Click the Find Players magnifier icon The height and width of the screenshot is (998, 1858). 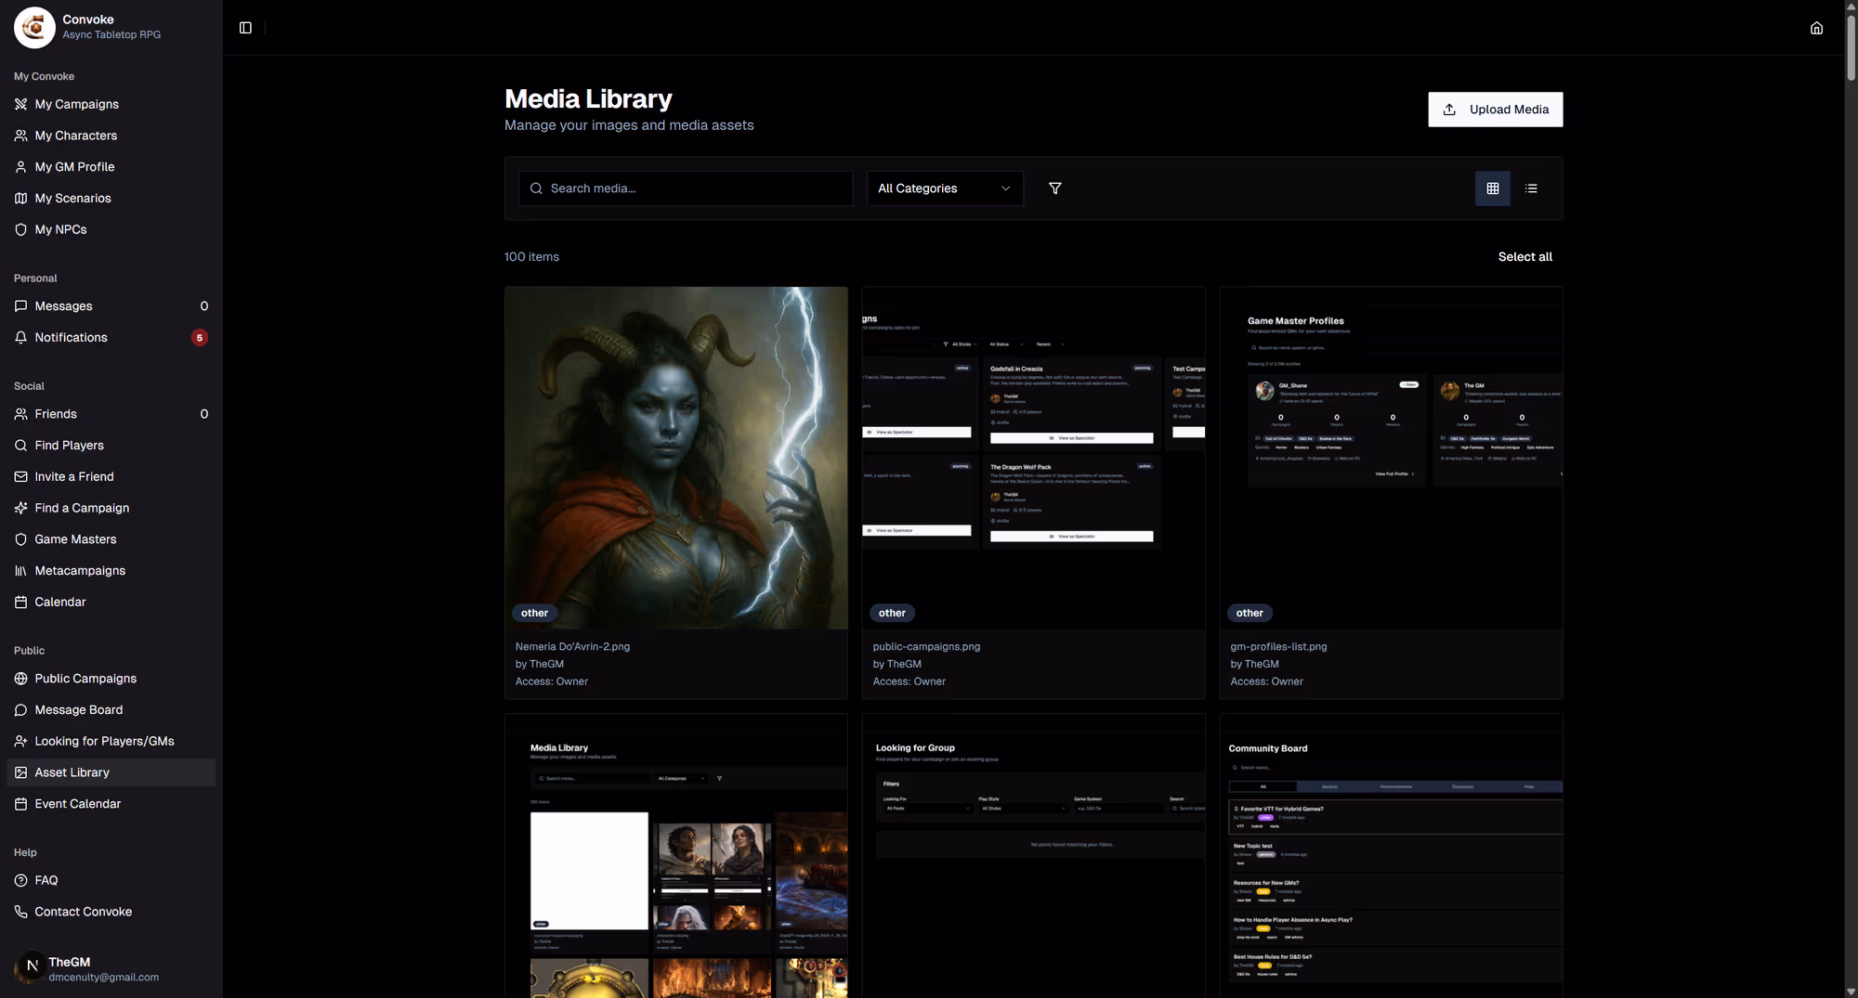(20, 446)
